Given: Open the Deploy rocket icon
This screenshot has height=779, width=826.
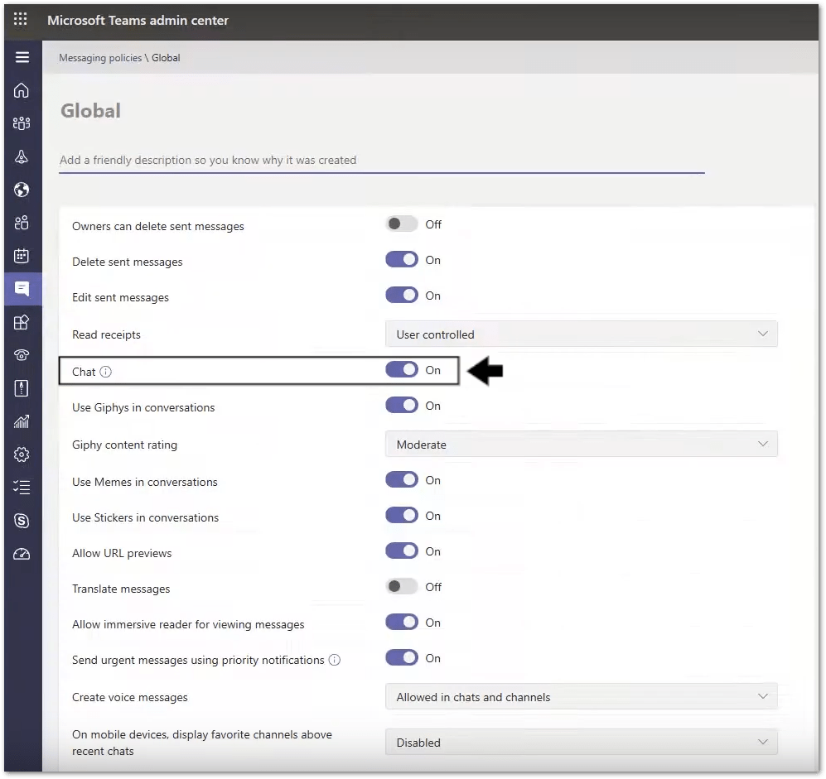Looking at the screenshot, I should pos(22,156).
